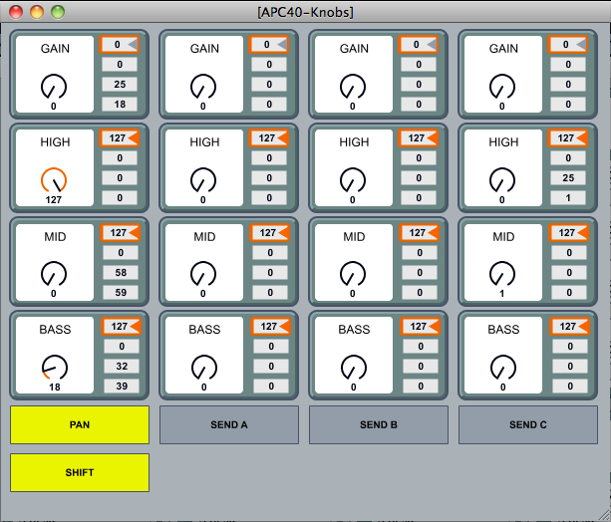611x522 pixels.
Task: Click the GAIN label in the first column
Action: [56, 48]
